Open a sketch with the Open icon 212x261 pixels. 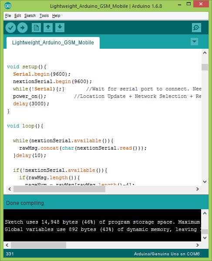point(48,28)
